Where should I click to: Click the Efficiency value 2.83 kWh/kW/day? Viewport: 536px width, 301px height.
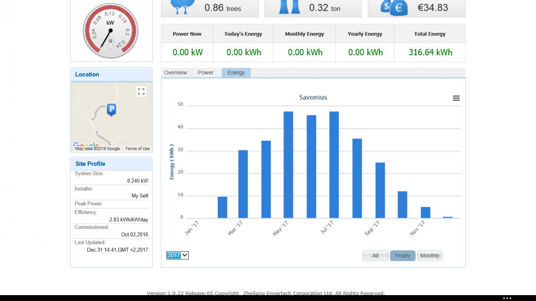[129, 220]
